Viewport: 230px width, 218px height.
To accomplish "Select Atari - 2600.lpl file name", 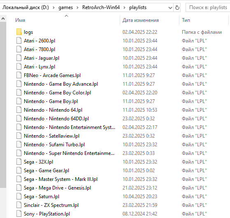I will [39, 41].
